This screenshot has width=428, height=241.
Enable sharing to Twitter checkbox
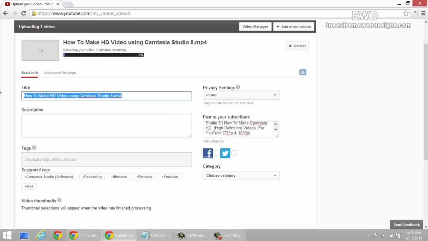click(234, 153)
